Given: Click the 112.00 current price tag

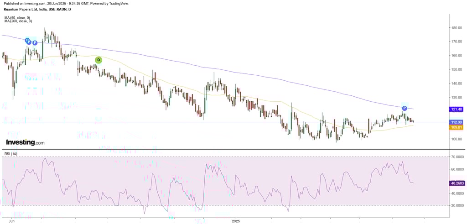Looking at the screenshot, I should (x=457, y=122).
